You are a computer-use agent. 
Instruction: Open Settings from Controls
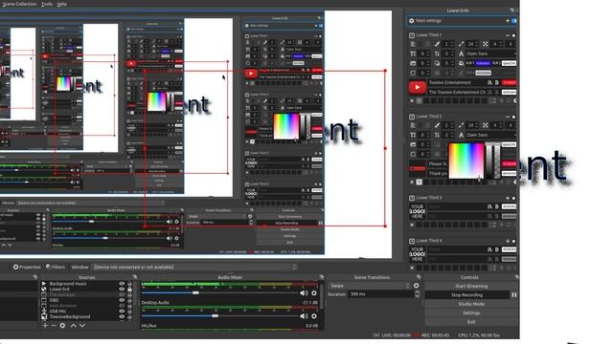point(471,312)
